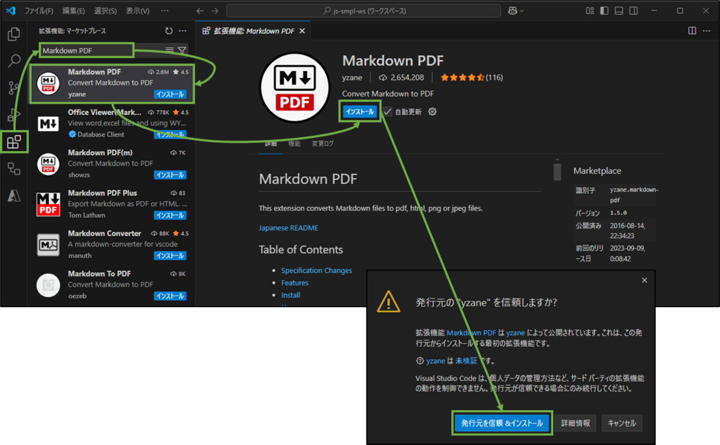This screenshot has width=720, height=445.
Task: Install Markdown PDF Plus extension
Action: tap(170, 215)
